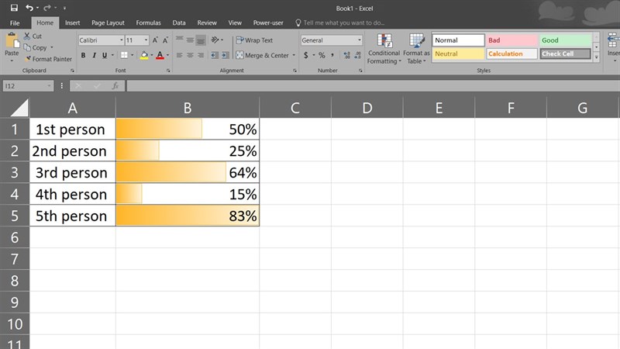
Task: Rotate text with the Orientation icon
Action: pos(215,40)
